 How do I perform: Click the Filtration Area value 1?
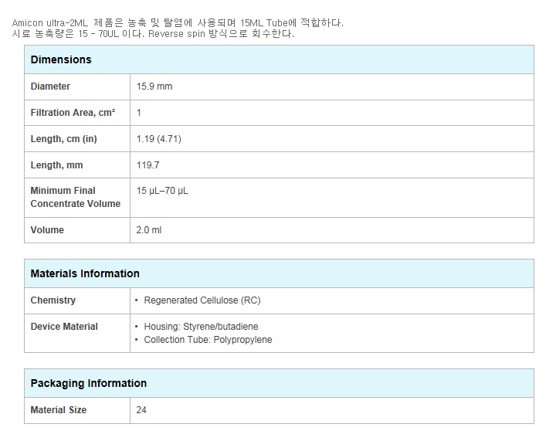point(139,113)
